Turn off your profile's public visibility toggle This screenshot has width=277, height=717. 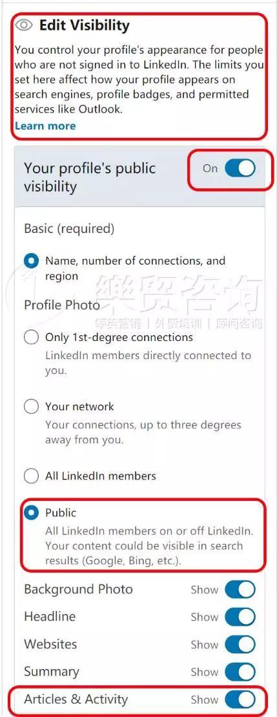240,168
